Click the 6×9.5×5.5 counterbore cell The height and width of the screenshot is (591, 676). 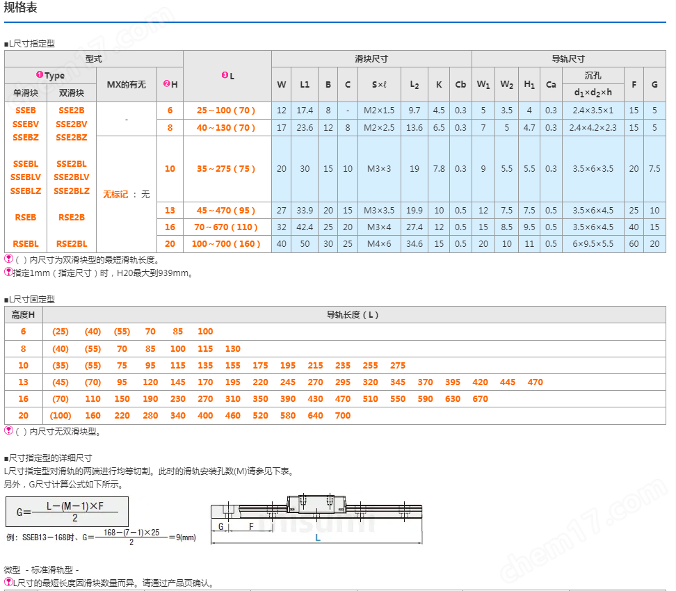click(593, 243)
